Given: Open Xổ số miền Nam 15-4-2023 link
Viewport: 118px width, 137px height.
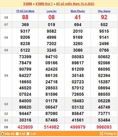Looking at the screenshot, I should click(x=75, y=4).
